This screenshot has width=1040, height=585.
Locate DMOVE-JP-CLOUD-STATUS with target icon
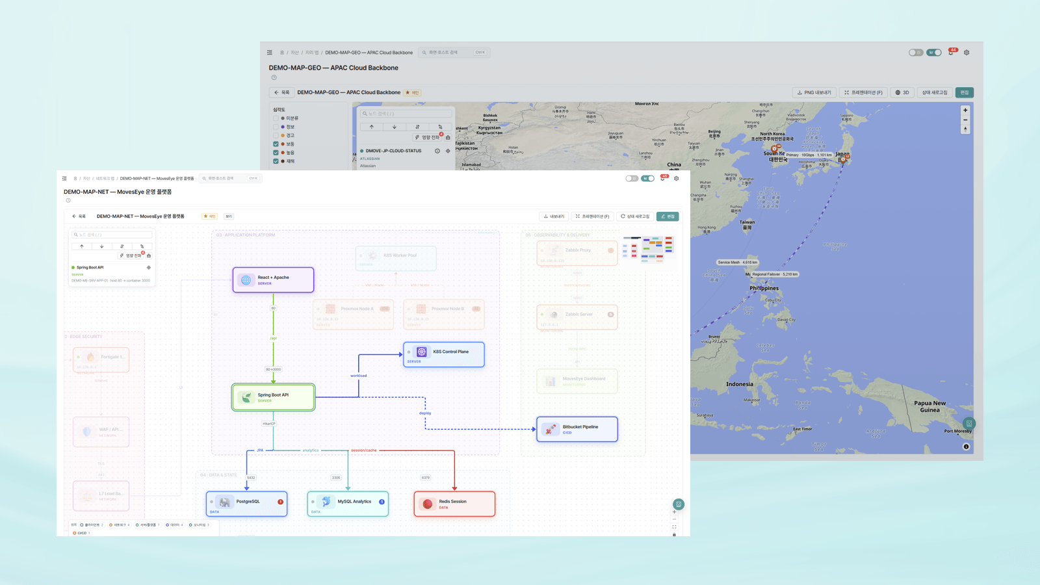[448, 151]
